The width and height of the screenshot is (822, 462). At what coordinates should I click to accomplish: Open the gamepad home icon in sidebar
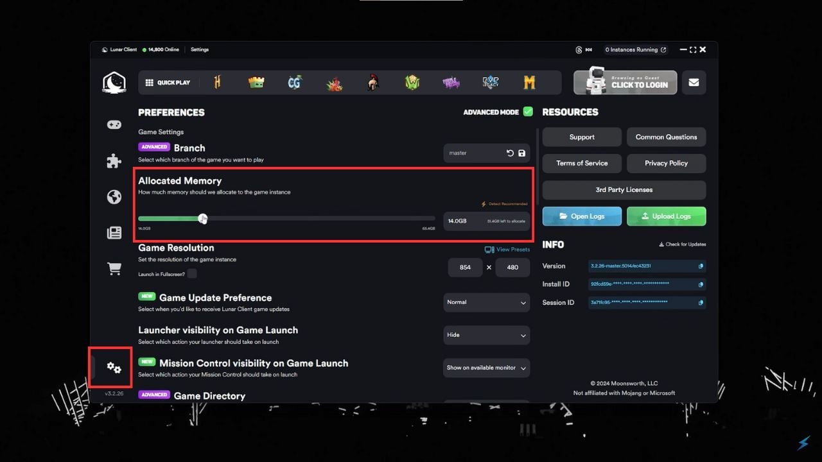coord(114,124)
